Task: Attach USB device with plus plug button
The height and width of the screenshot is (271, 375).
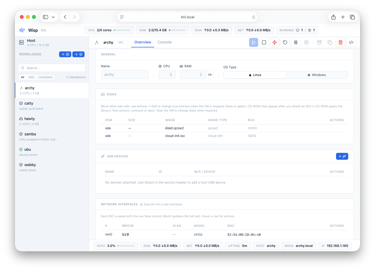Action: point(342,156)
